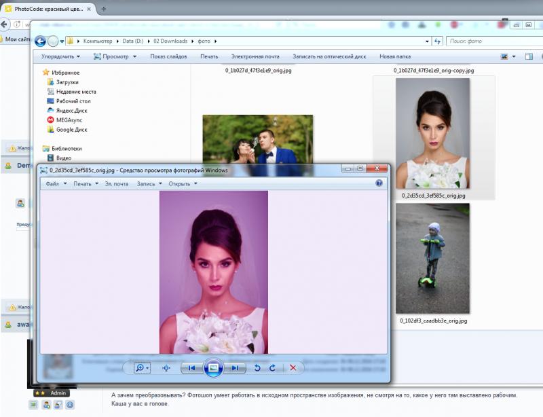
Task: Rotate the photo counterclockwise
Action: [257, 368]
